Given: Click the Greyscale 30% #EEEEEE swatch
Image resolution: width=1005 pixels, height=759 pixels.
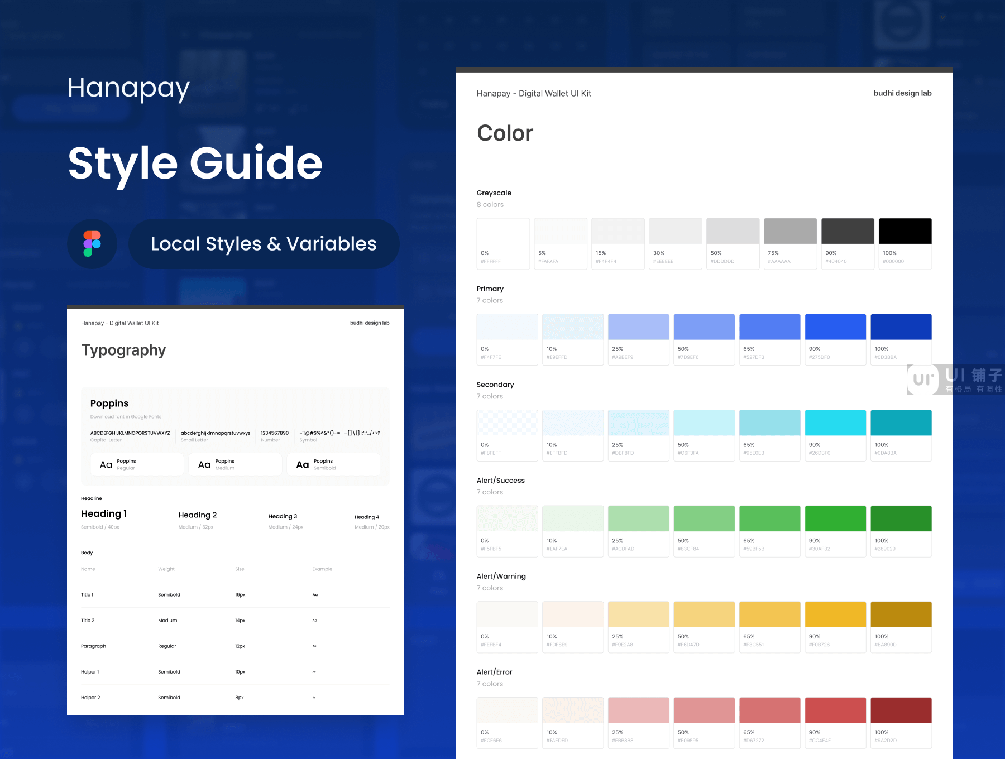Looking at the screenshot, I should coord(676,244).
